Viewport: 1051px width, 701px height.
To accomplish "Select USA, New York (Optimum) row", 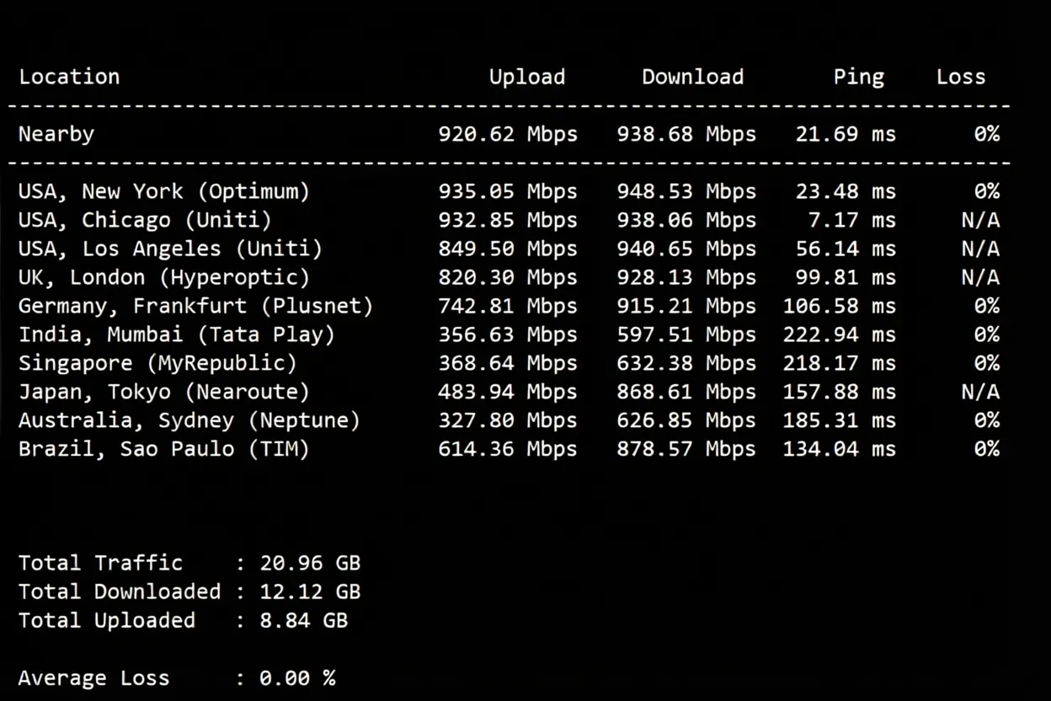I will point(509,191).
